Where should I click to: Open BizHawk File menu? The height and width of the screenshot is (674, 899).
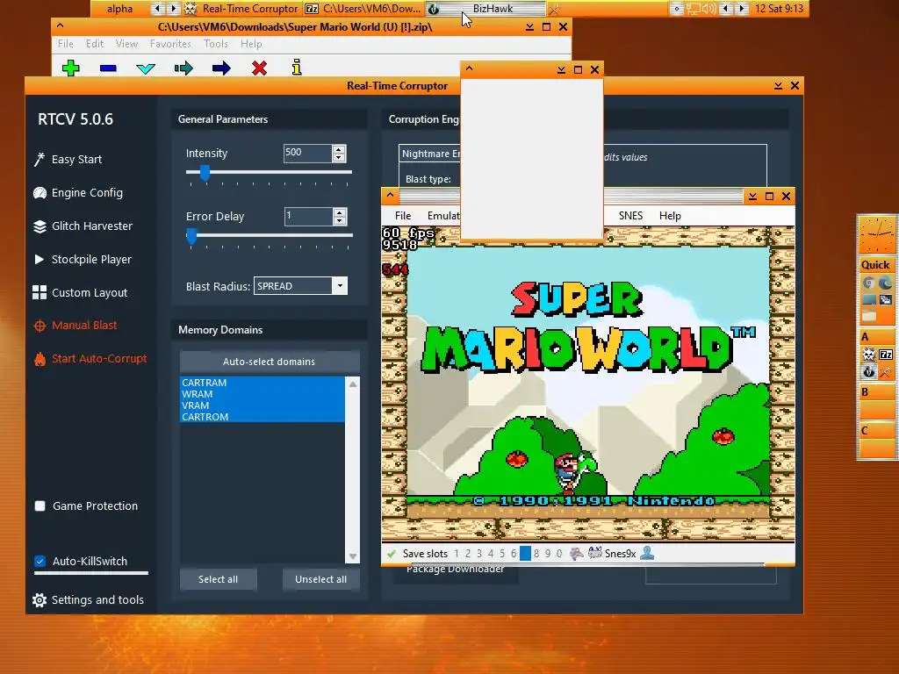[x=403, y=216]
